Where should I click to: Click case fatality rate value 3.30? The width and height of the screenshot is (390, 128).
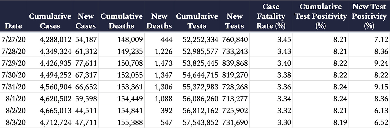tap(285, 122)
